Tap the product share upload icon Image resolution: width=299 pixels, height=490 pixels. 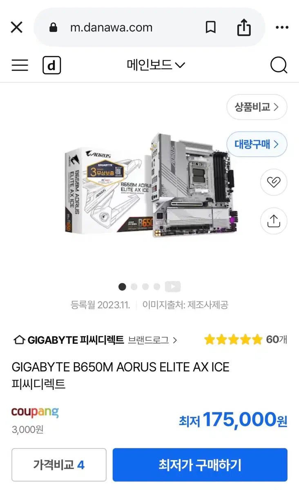click(274, 221)
